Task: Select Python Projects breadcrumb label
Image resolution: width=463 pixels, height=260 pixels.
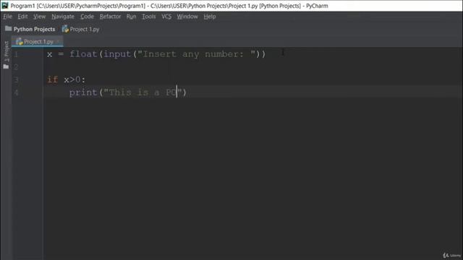Action: 34,29
